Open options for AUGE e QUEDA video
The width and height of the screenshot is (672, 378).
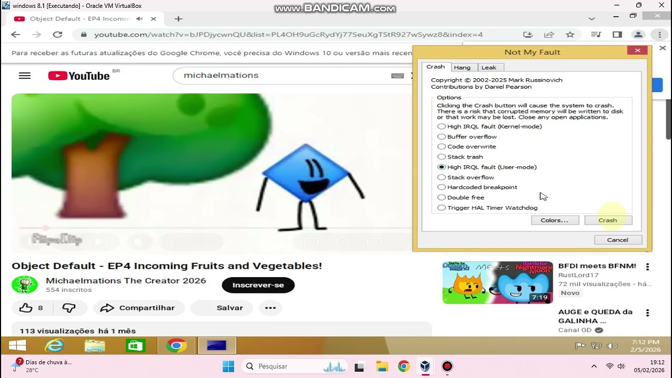click(x=648, y=313)
